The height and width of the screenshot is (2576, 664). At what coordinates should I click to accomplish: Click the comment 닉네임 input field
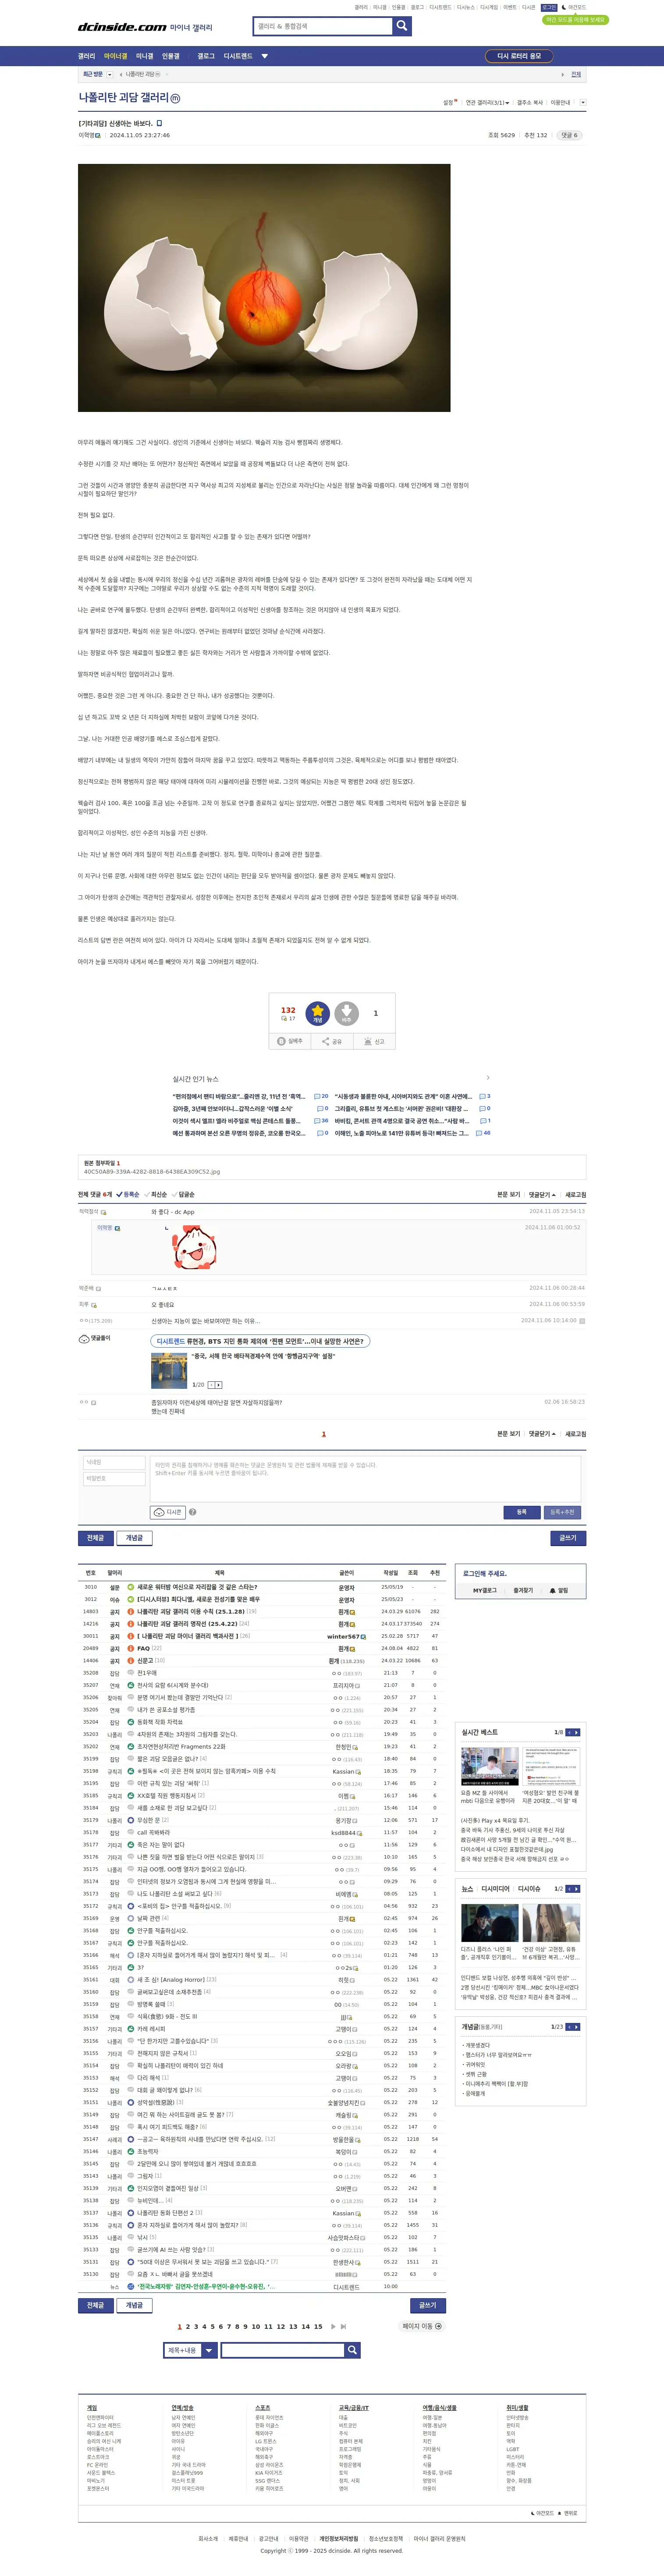tap(115, 1462)
